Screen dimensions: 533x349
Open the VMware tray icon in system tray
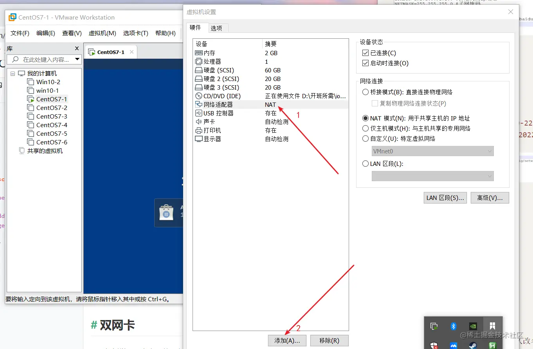[434, 326]
